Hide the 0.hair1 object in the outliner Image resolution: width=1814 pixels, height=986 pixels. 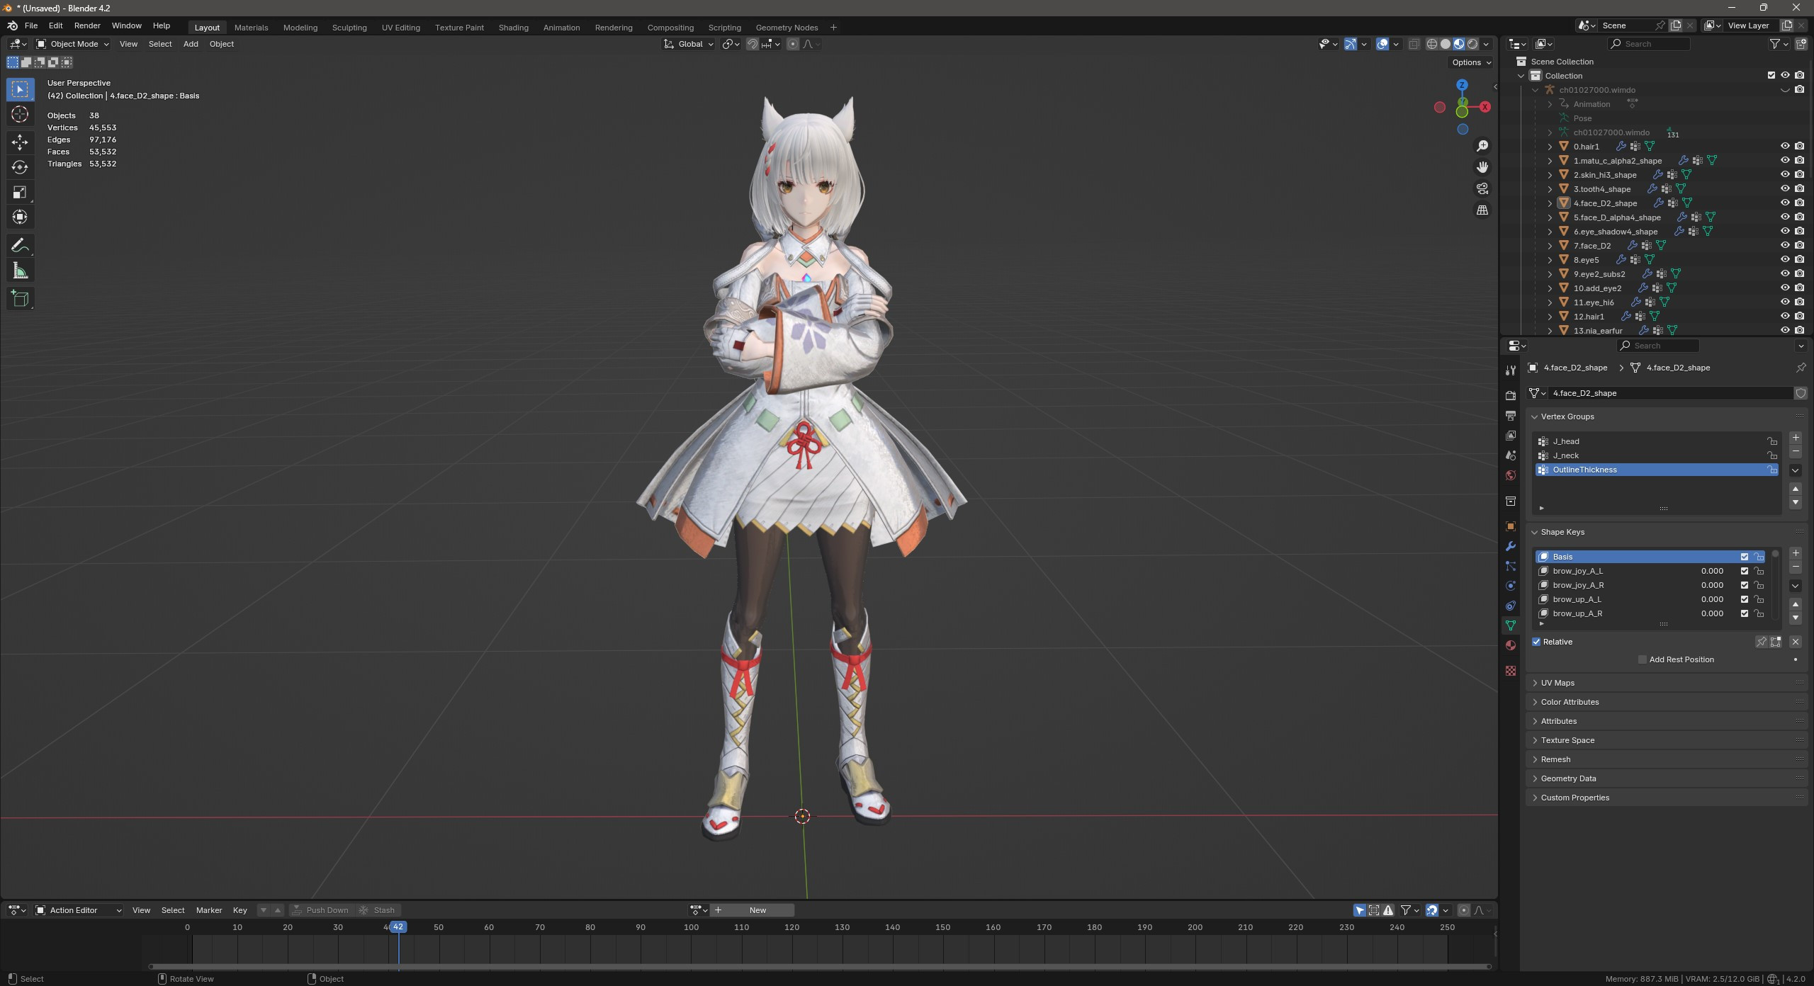(1785, 146)
